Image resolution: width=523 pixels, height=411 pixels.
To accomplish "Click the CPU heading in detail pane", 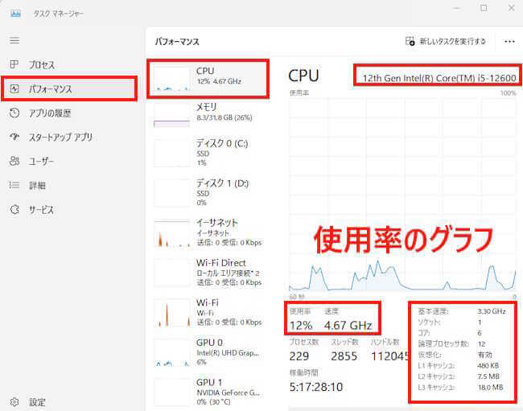I will click(x=303, y=76).
